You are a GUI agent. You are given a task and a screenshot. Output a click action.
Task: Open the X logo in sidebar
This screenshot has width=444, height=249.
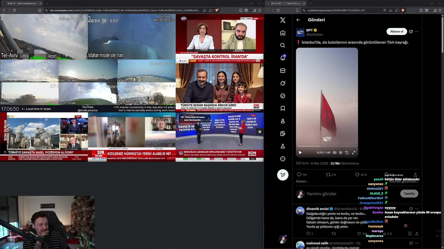tap(283, 20)
